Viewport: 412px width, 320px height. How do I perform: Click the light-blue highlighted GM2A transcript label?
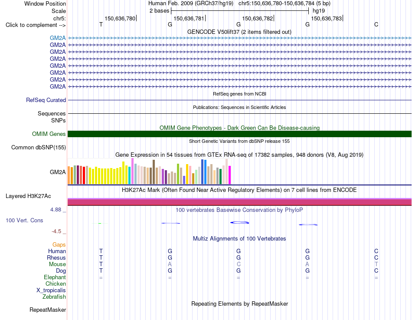click(58, 38)
